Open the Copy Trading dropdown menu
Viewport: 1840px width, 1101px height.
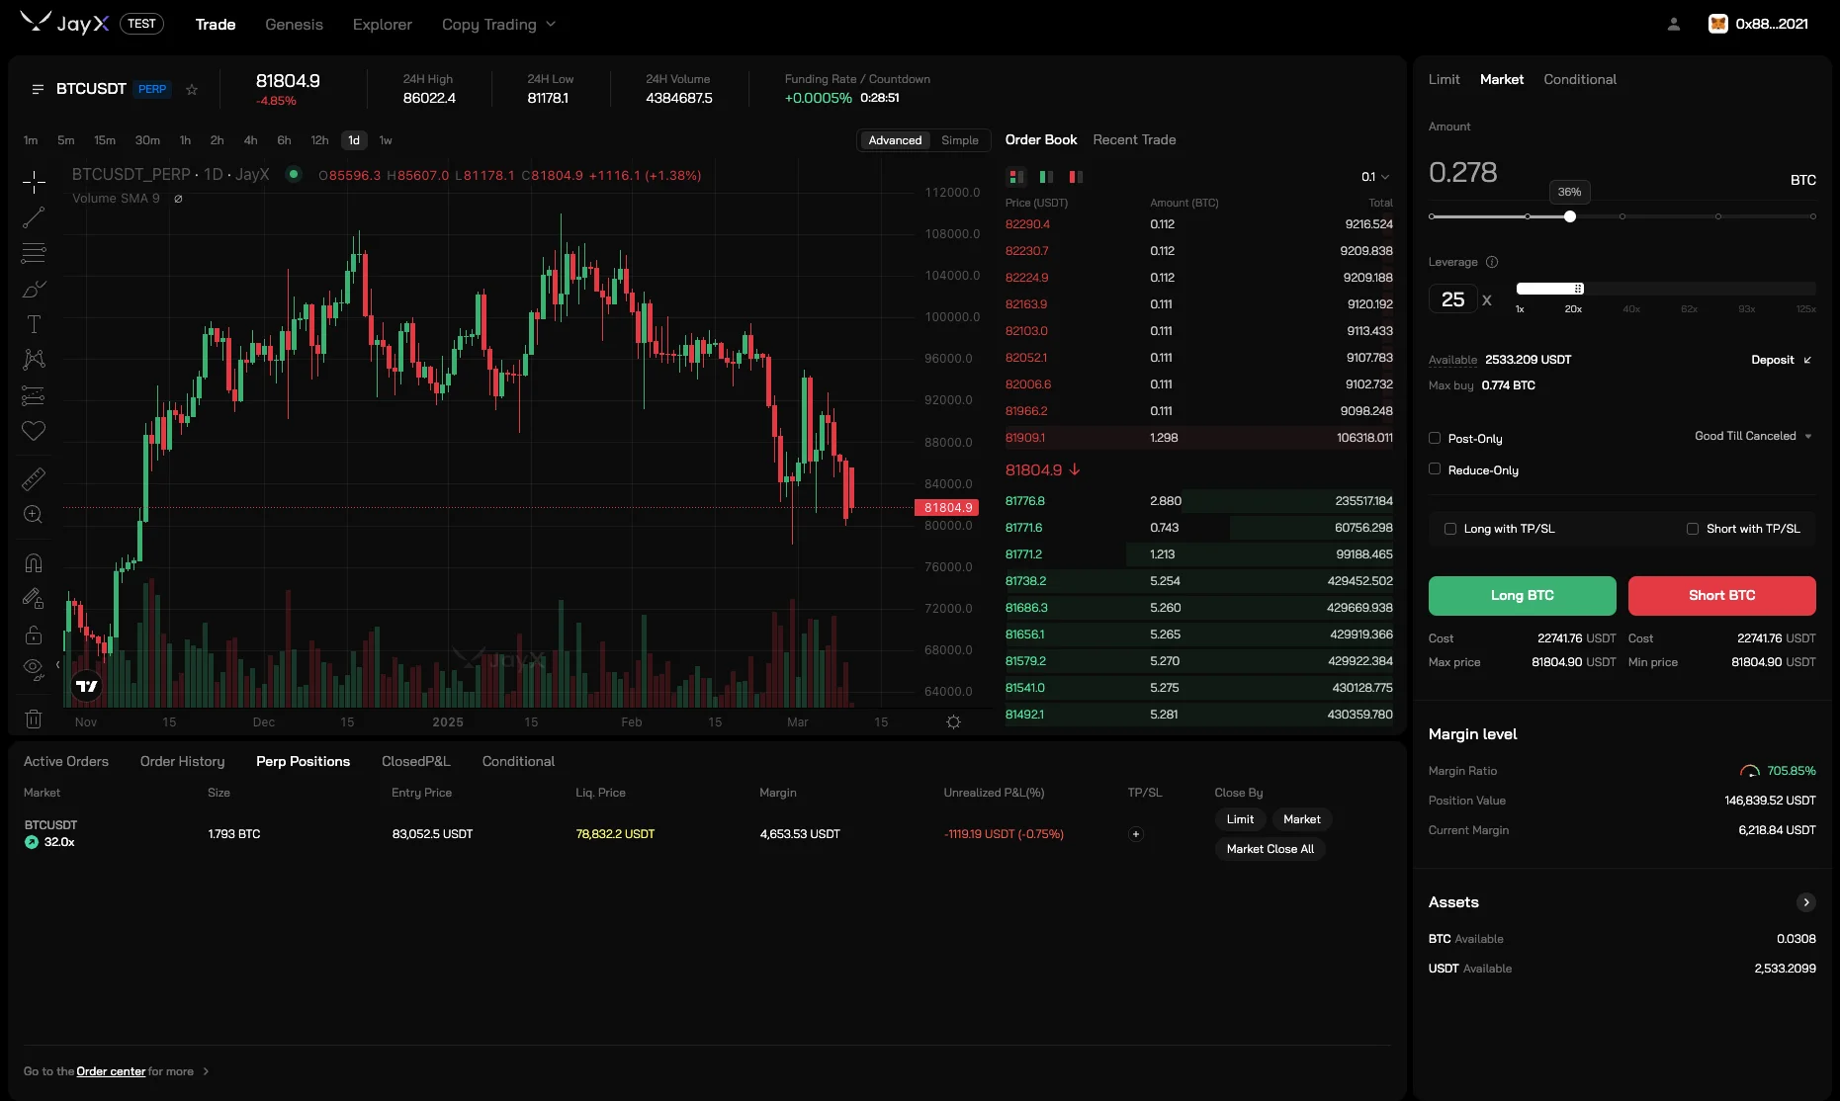point(498,25)
